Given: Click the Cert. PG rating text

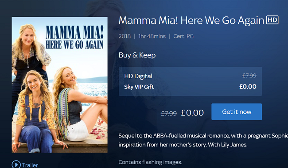Looking at the screenshot, I should point(183,36).
